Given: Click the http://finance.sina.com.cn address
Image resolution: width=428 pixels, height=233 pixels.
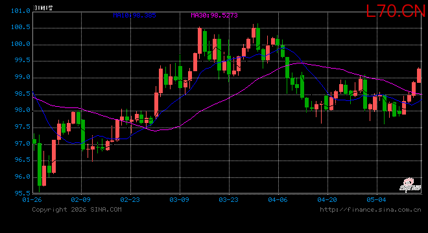Looking at the screenshot, I should [370, 210].
